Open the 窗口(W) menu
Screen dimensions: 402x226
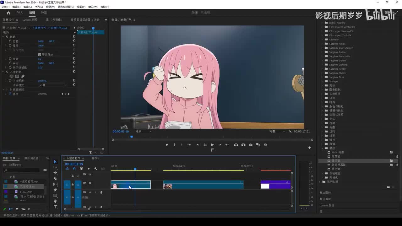point(93,7)
